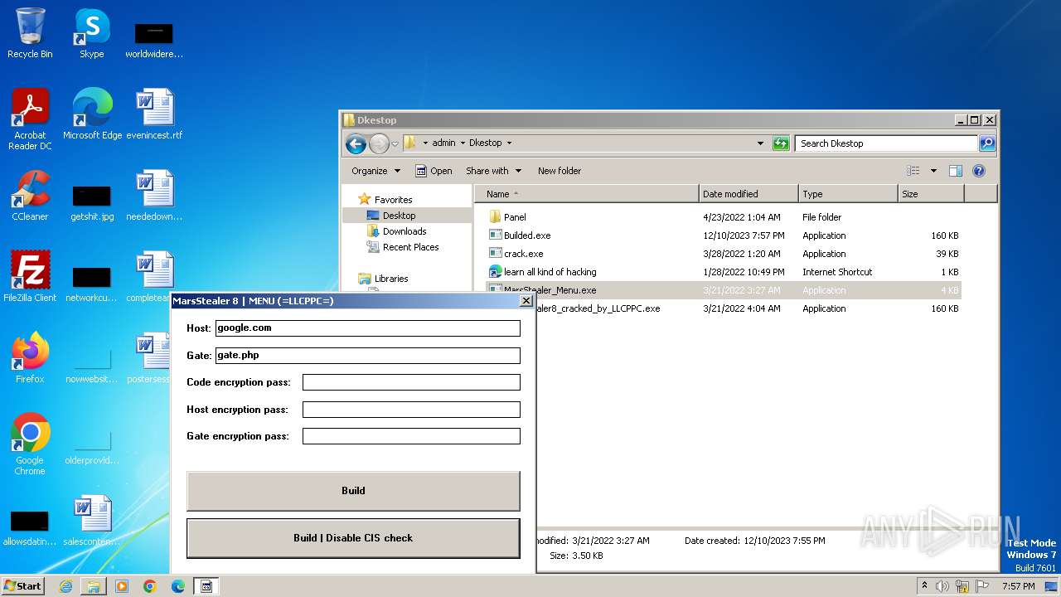Screen dimensions: 1061x597
Task: Select the Panel folder row
Action: pos(723,217)
